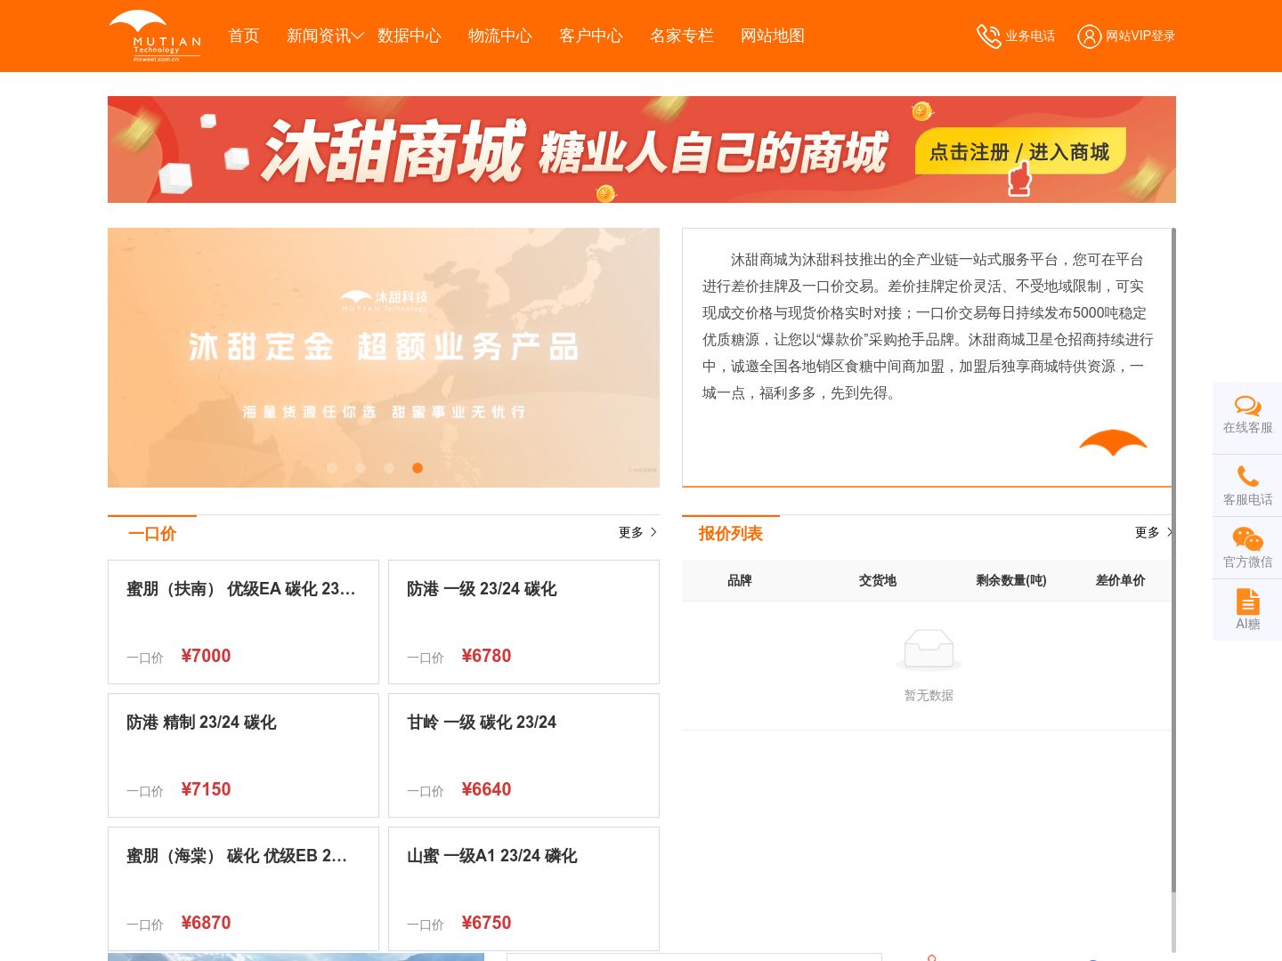Open the 名家专栏 menu item
The width and height of the screenshot is (1282, 961).
pyautogui.click(x=682, y=36)
